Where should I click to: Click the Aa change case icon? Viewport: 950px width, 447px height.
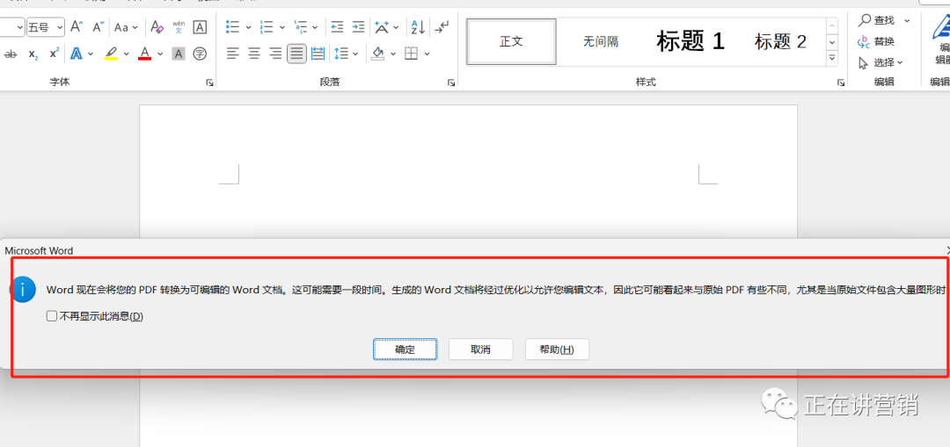tap(121, 27)
